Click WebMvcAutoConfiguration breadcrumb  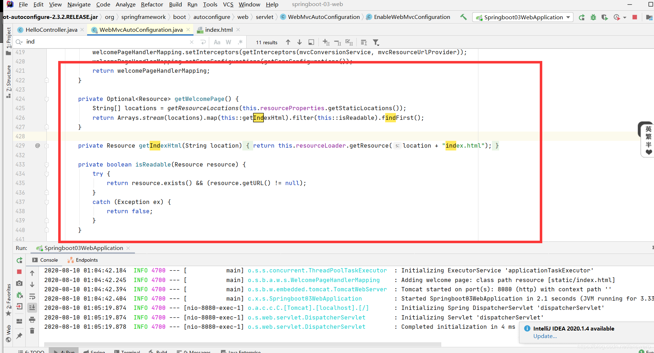(x=320, y=17)
